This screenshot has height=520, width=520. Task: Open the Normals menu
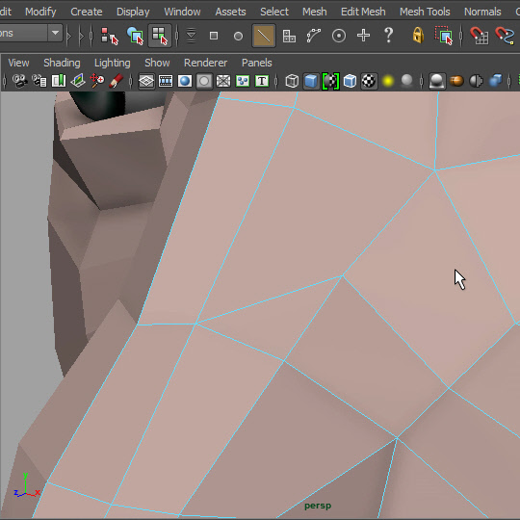pyautogui.click(x=482, y=12)
